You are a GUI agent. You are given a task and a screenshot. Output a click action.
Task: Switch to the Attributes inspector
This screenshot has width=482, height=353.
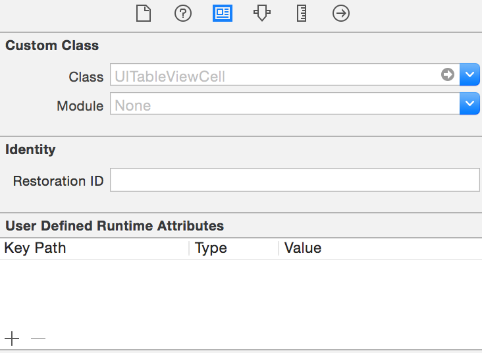point(262,13)
